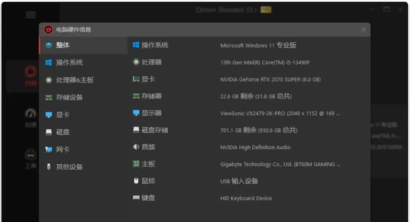
Task: Switch to 处理器&主板 tab
Action: (83, 80)
